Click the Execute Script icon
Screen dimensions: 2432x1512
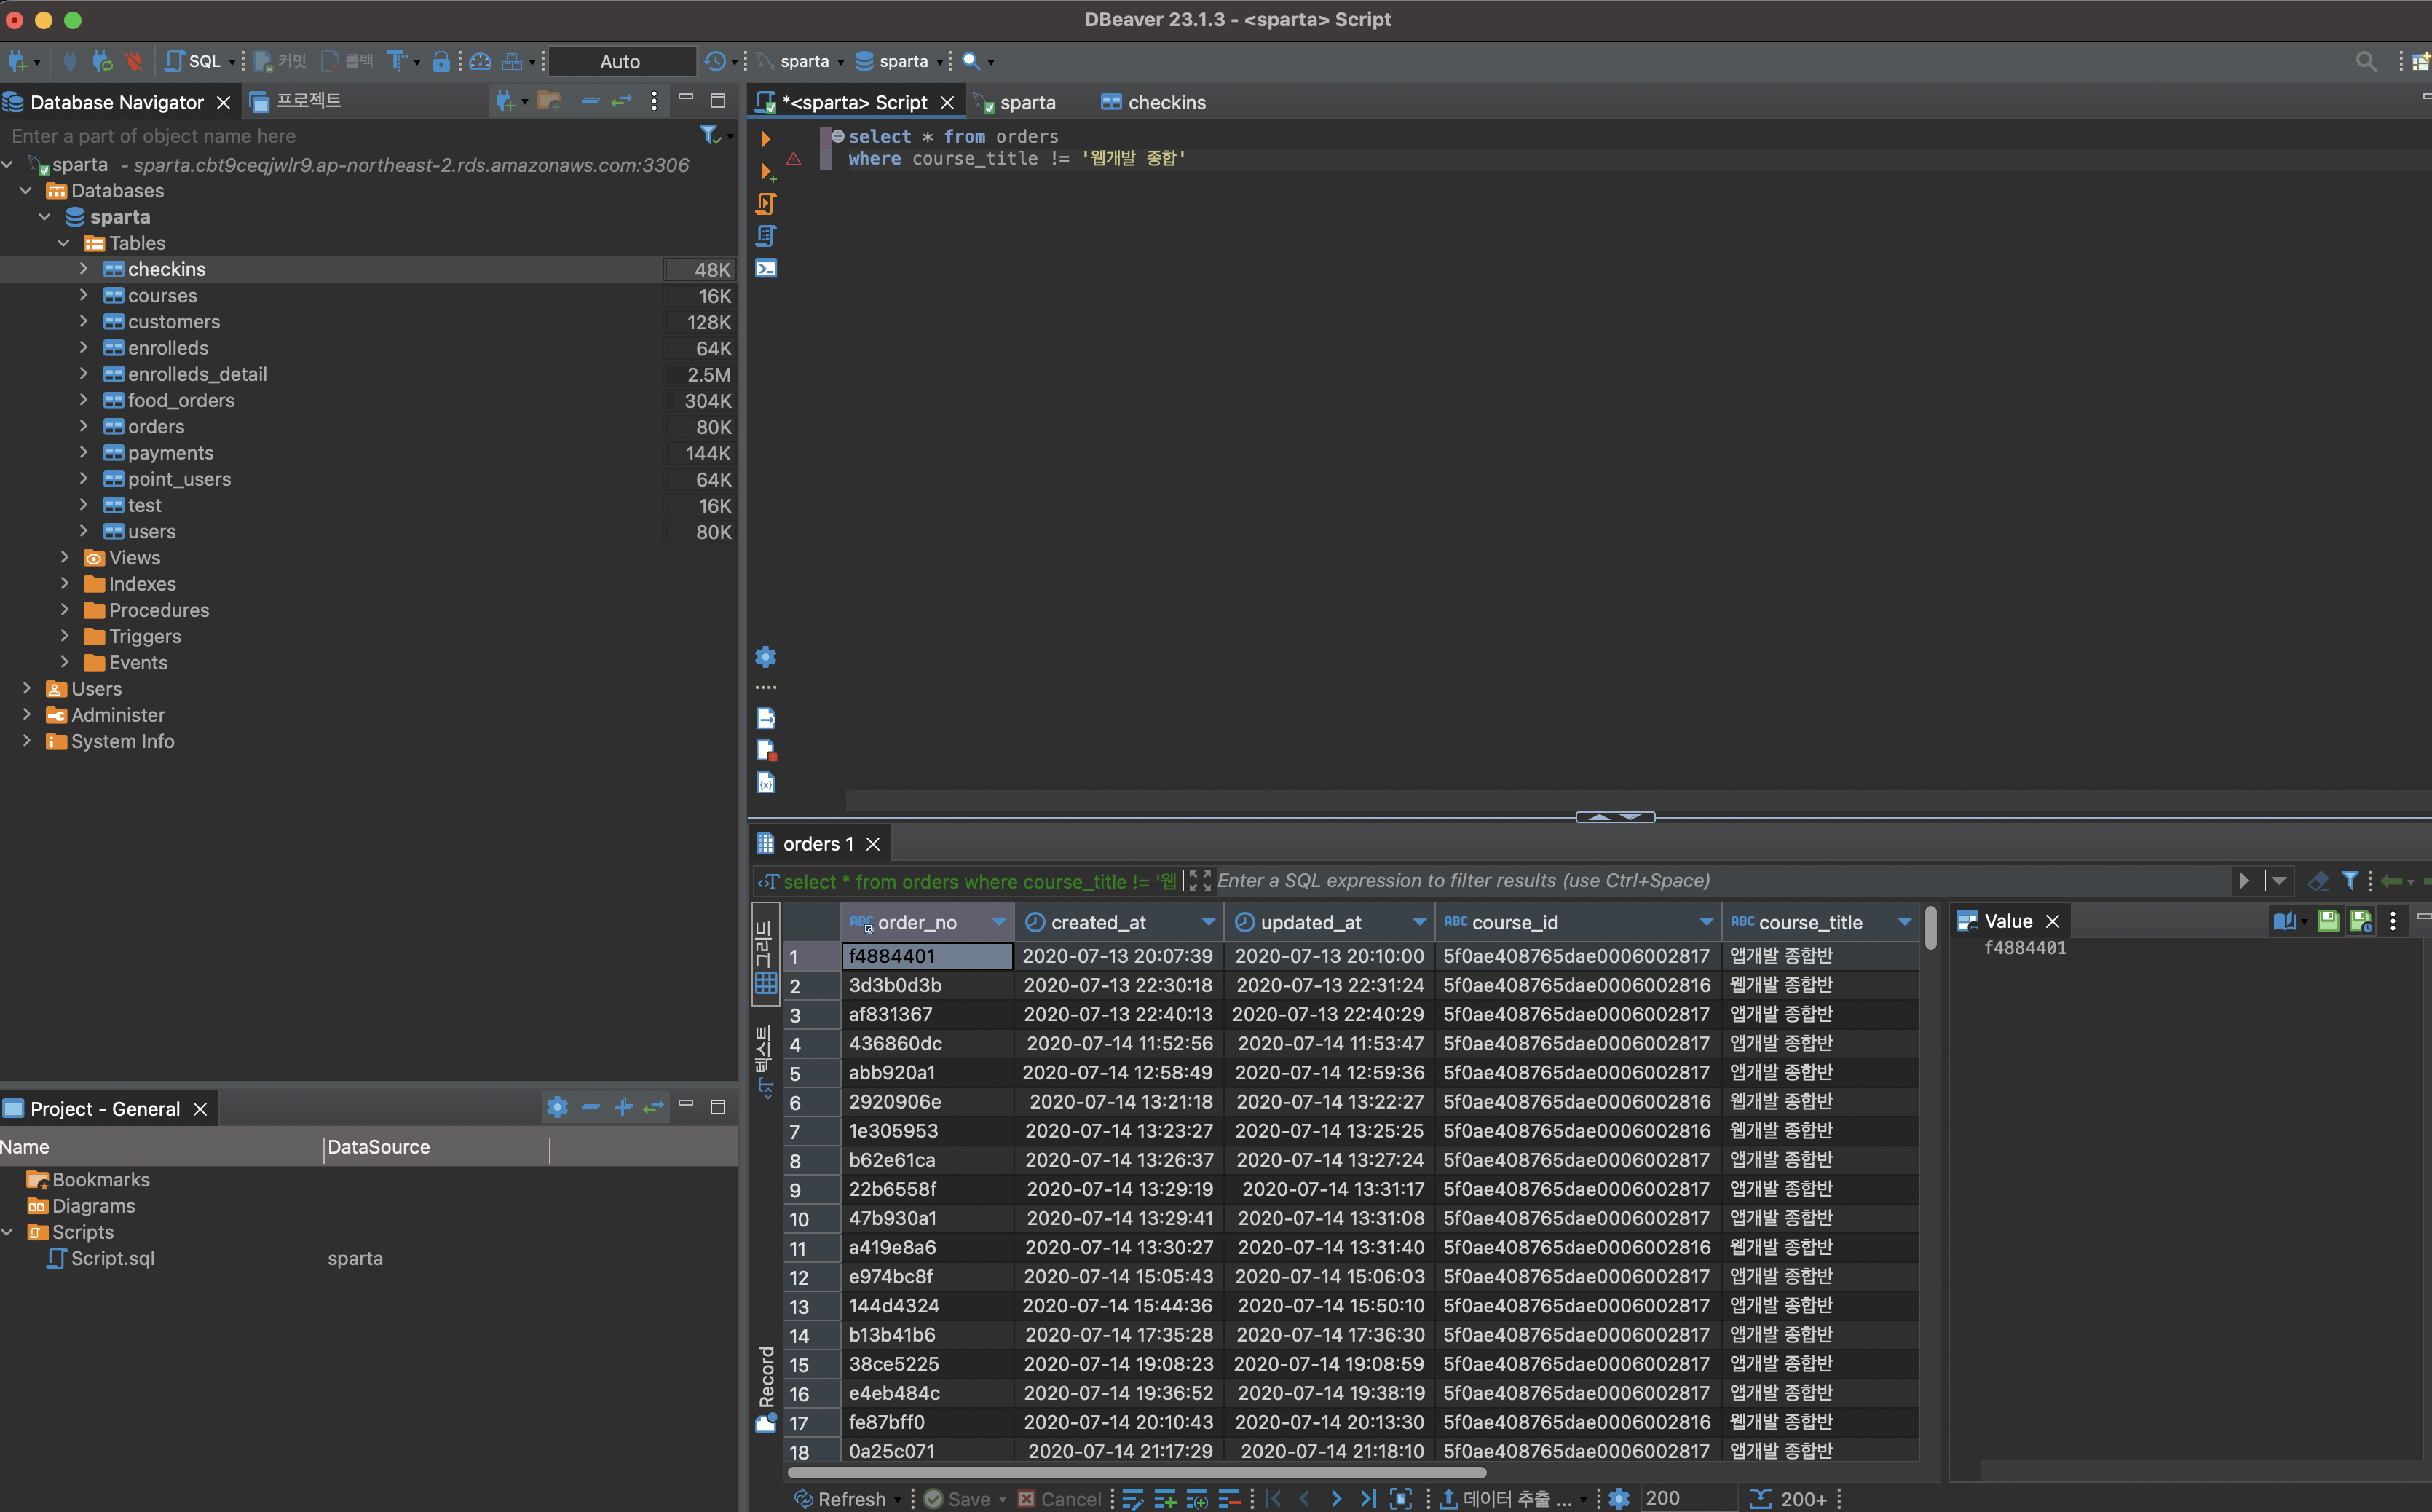click(x=766, y=204)
